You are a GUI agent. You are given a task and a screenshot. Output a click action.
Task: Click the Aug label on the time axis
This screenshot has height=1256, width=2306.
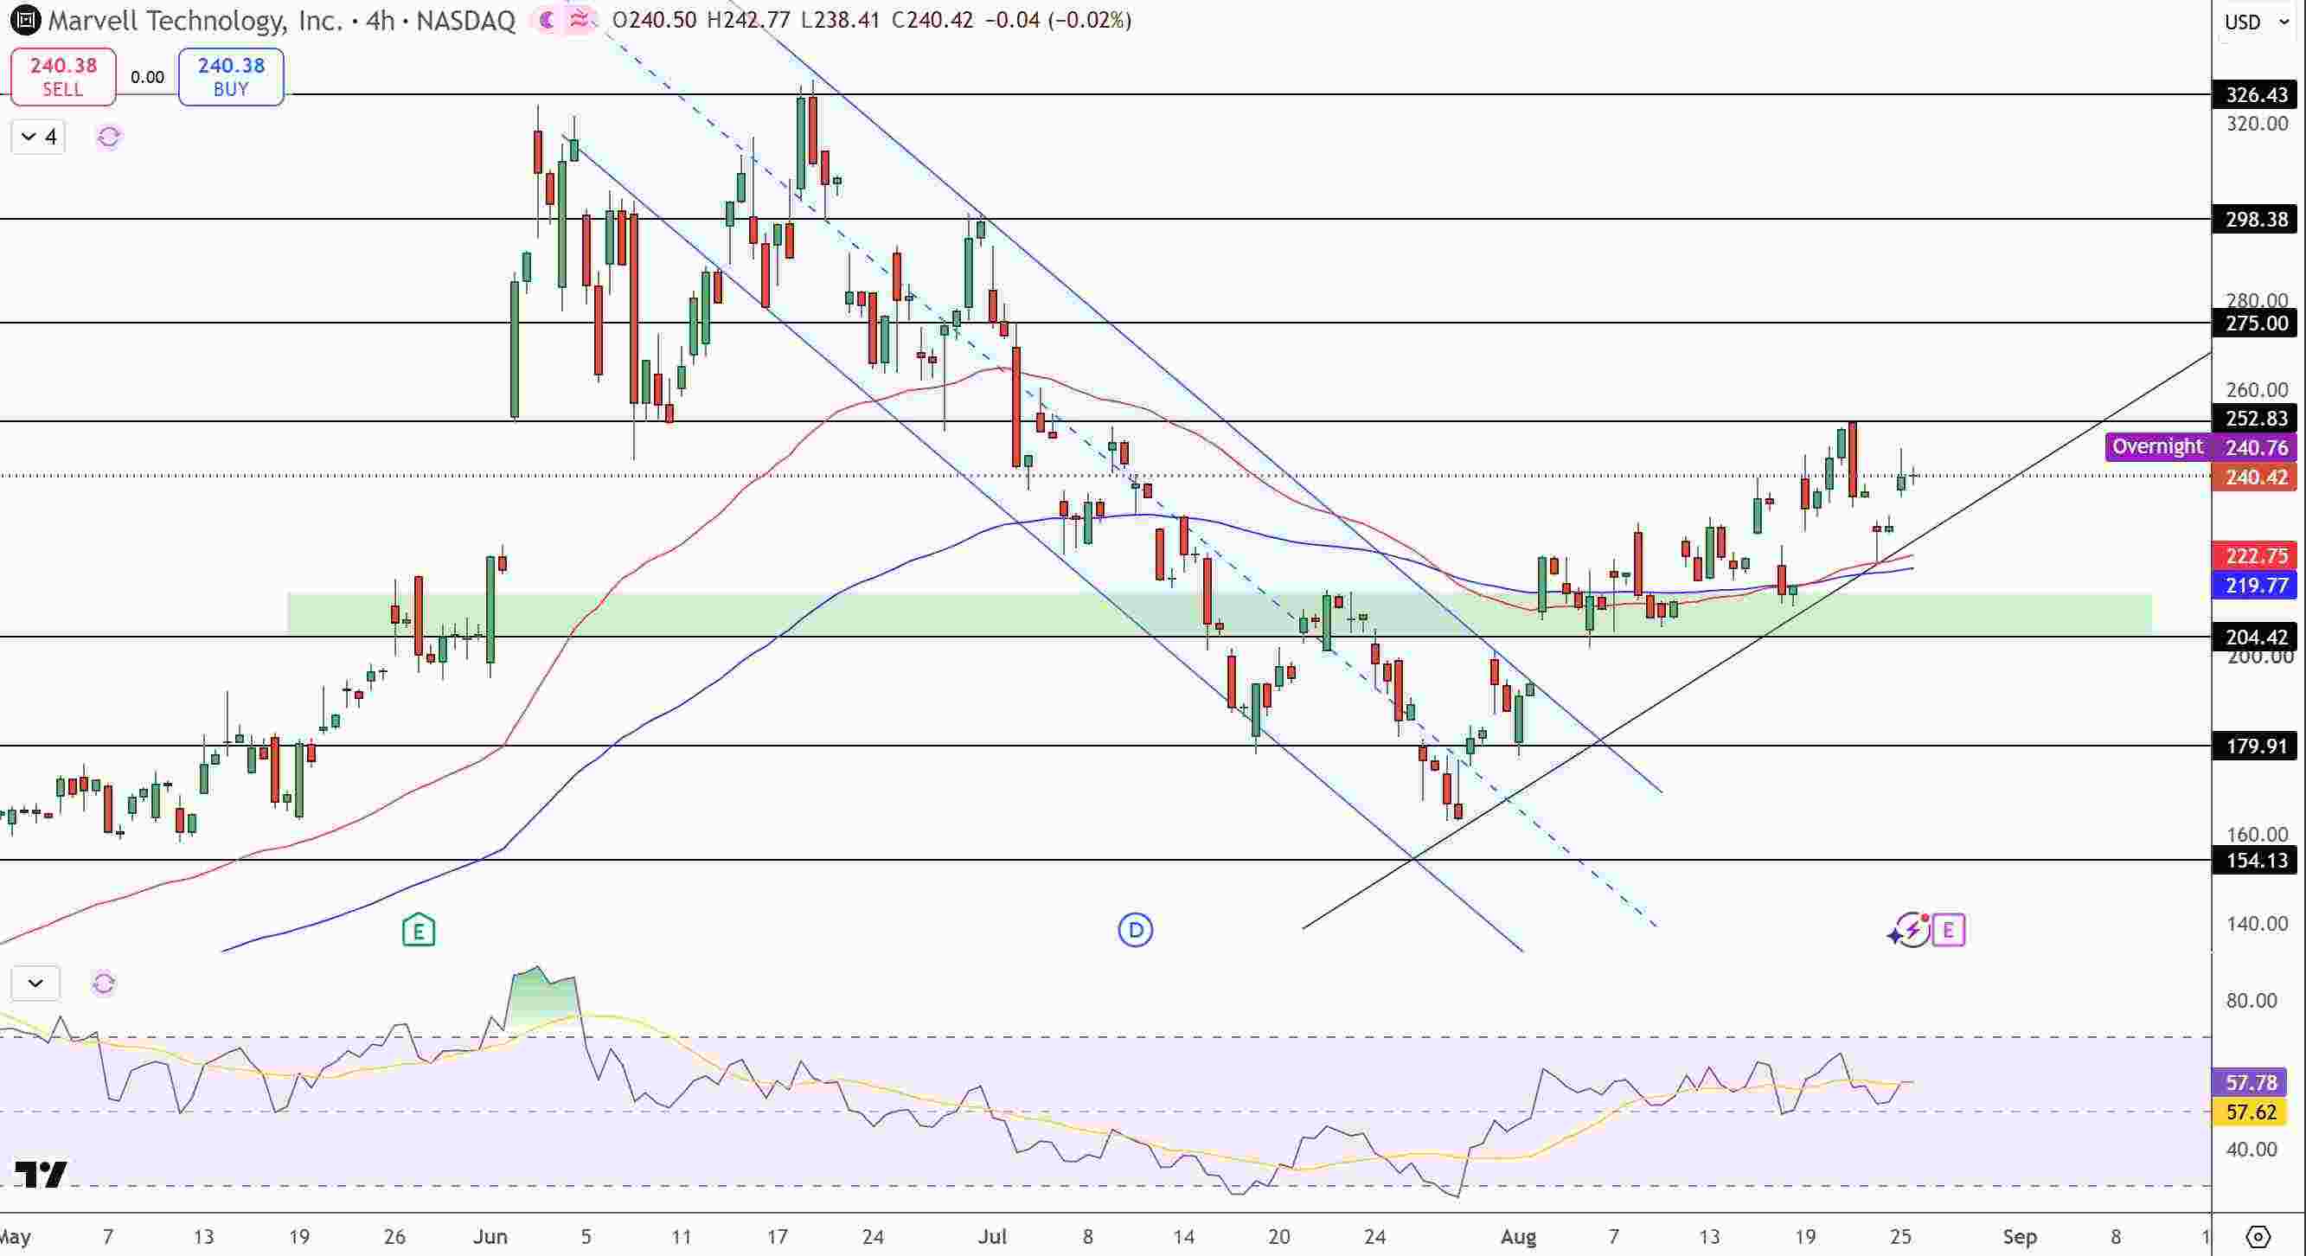(x=1518, y=1236)
